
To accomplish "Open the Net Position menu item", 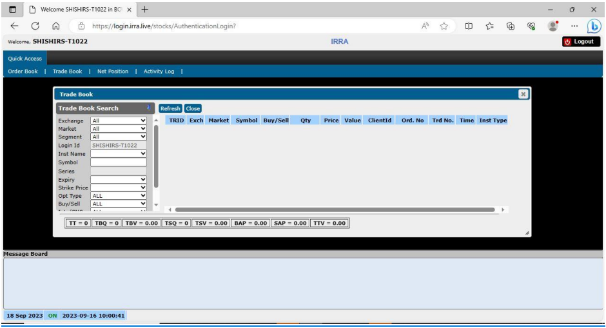I will pyautogui.click(x=113, y=71).
